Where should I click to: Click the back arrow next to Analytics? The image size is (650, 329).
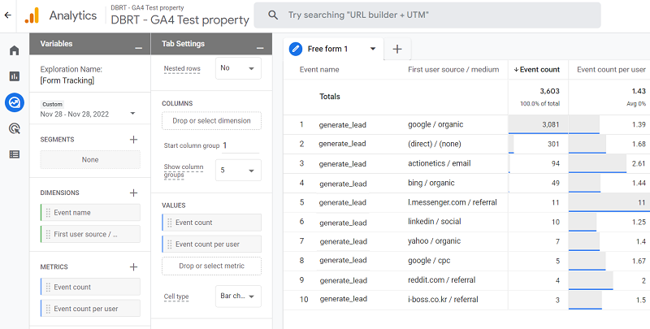click(8, 15)
